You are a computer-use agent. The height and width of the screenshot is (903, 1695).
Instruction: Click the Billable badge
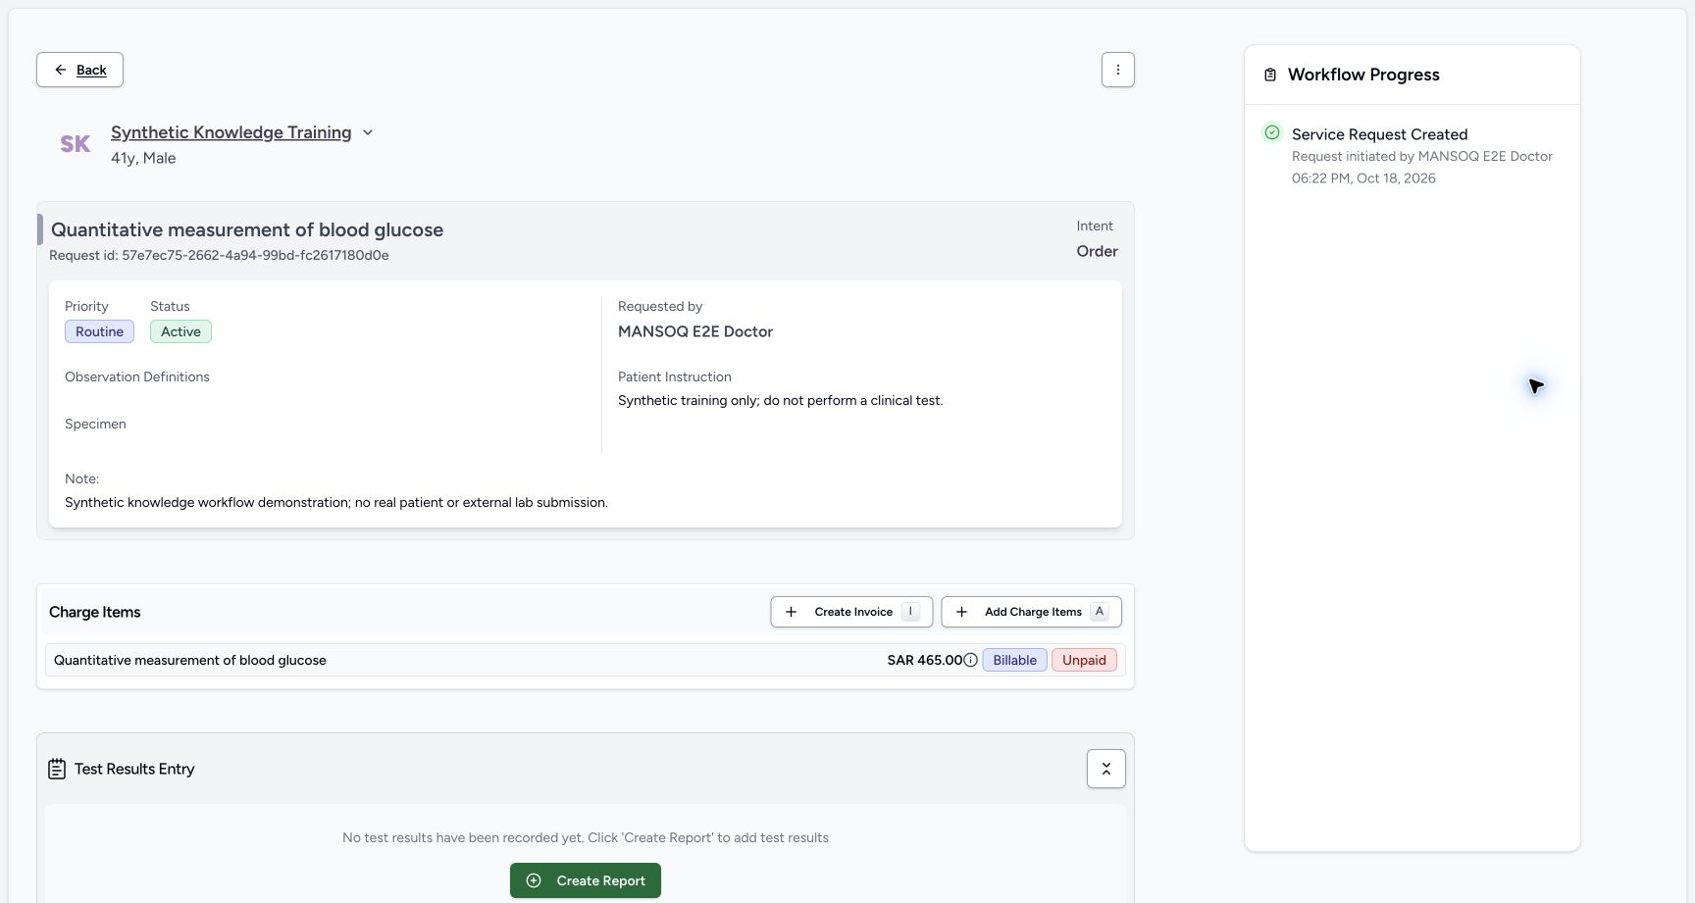click(1014, 660)
